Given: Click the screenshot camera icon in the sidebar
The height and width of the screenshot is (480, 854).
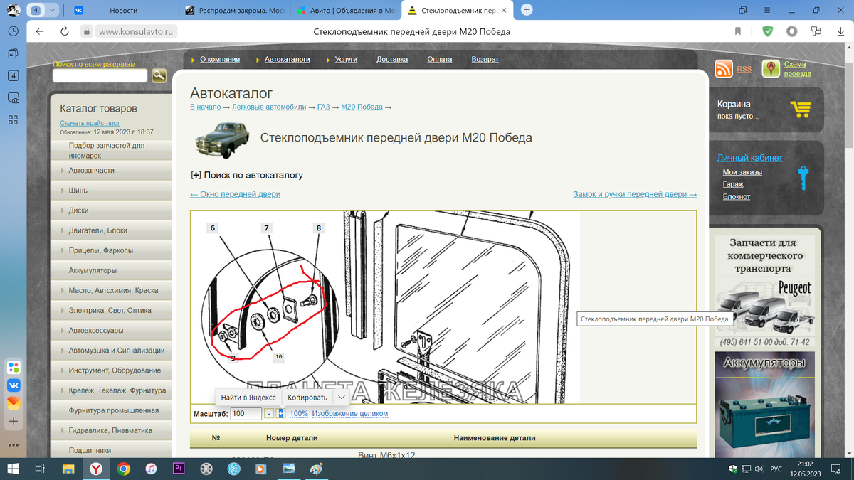Looking at the screenshot, I should click(x=12, y=97).
